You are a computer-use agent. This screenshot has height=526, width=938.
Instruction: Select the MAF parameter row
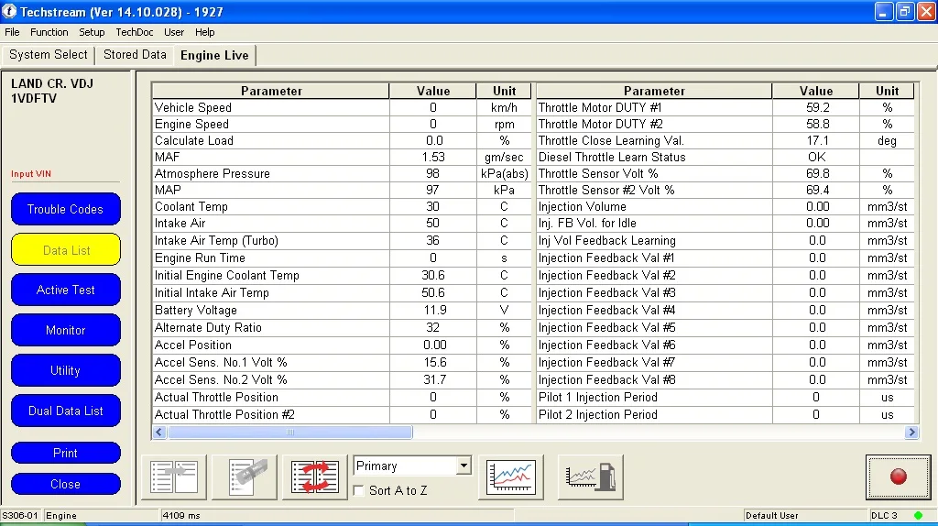pos(342,157)
